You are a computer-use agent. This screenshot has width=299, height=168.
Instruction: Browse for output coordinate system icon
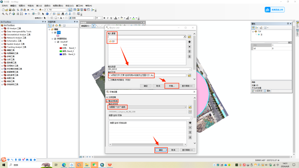[x=190, y=107]
